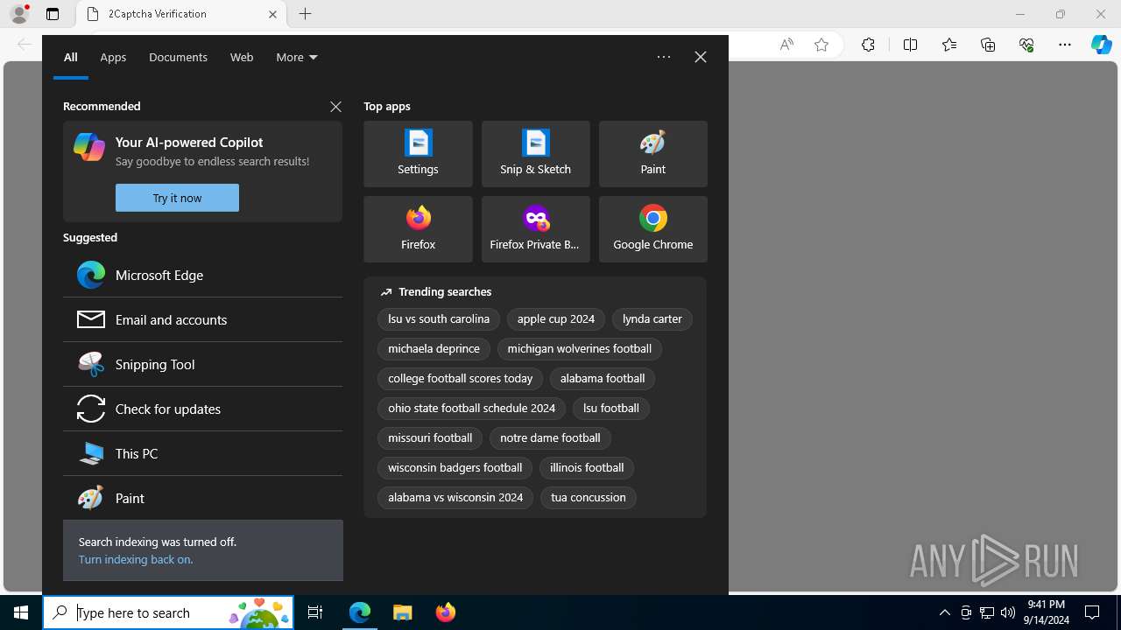This screenshot has width=1121, height=630.
Task: Open clock showing 9:41 PM
Action: [1047, 612]
